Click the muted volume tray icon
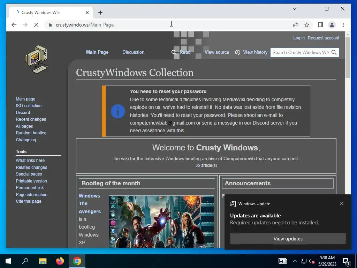357x268 pixels. [x=312, y=261]
